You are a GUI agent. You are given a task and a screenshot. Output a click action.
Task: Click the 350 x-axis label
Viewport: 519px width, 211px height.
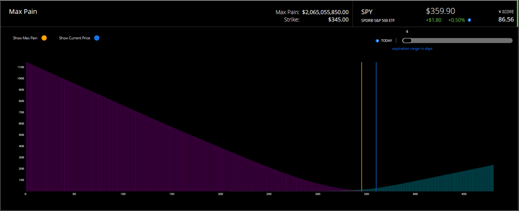pyautogui.click(x=367, y=194)
